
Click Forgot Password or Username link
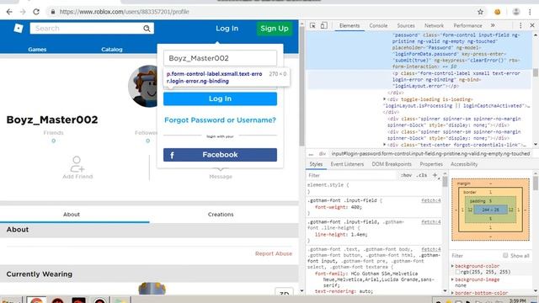220,120
